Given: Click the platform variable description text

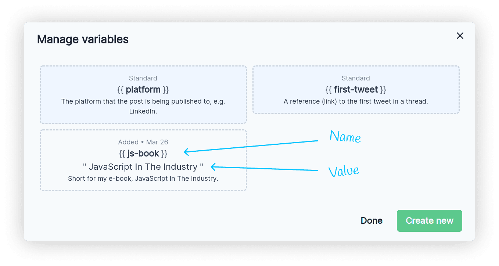Looking at the screenshot, I should pos(143,106).
